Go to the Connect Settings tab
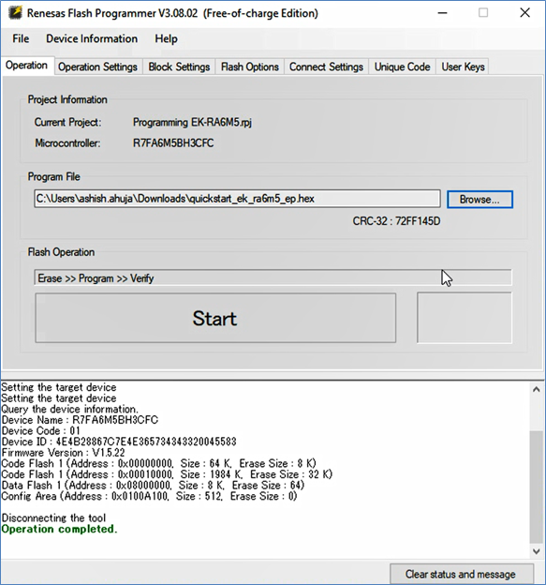The height and width of the screenshot is (585, 546). [326, 67]
